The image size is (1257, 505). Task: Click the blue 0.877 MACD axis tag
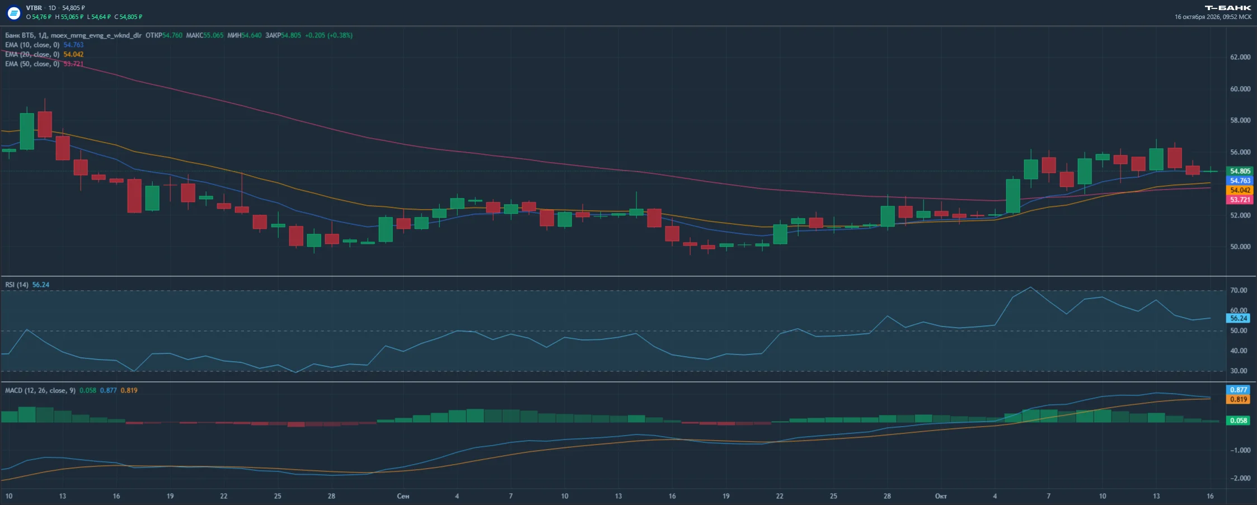pos(1239,390)
